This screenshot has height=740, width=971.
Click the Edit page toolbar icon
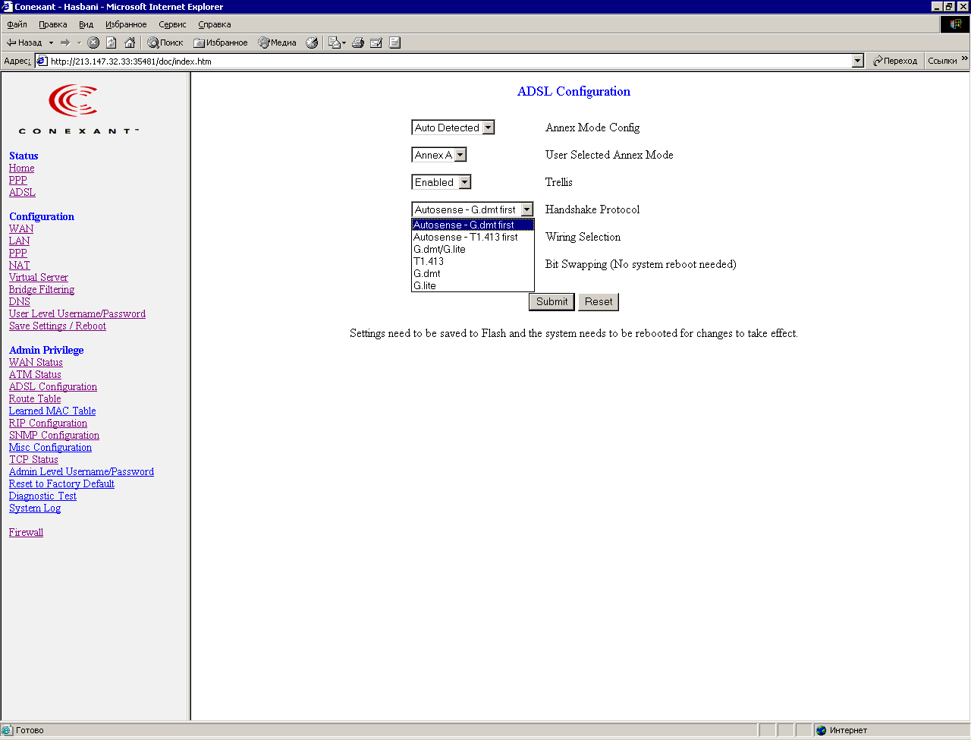(376, 43)
